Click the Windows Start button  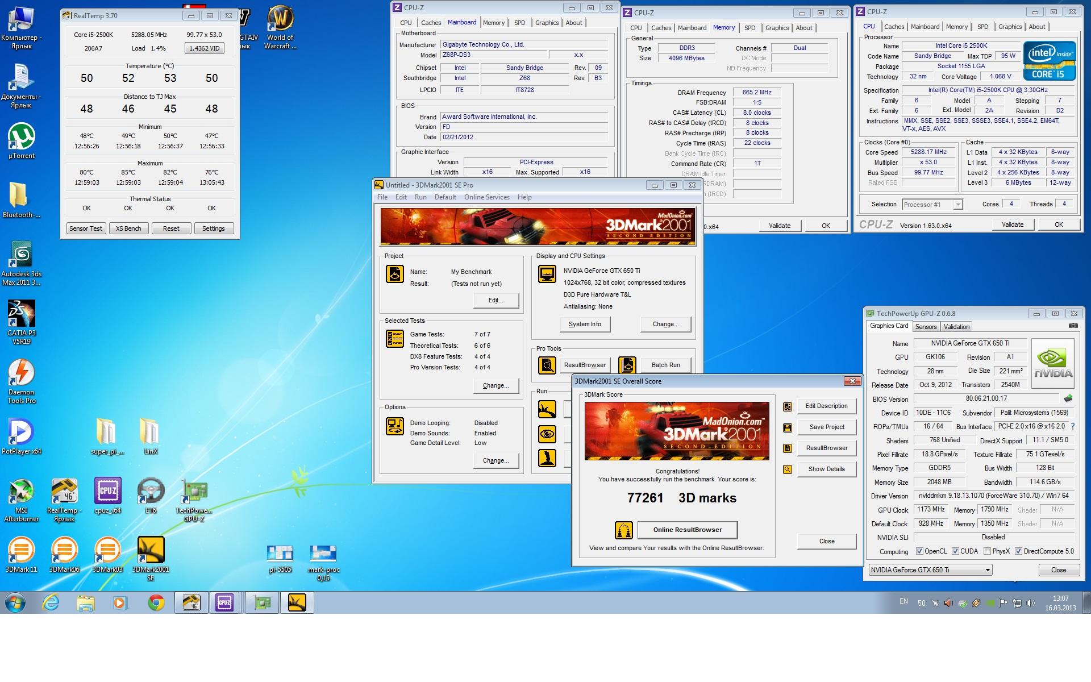15,602
